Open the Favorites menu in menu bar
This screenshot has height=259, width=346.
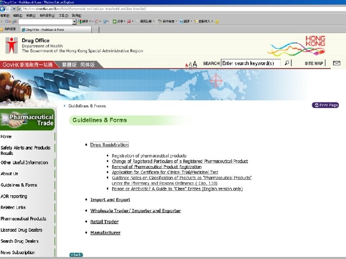pos(47,15)
